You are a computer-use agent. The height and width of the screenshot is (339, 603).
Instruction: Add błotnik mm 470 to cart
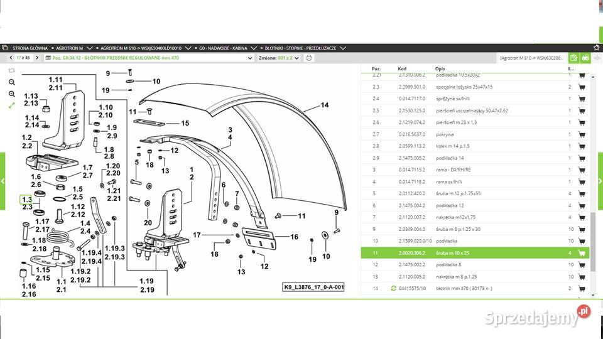[582, 289]
